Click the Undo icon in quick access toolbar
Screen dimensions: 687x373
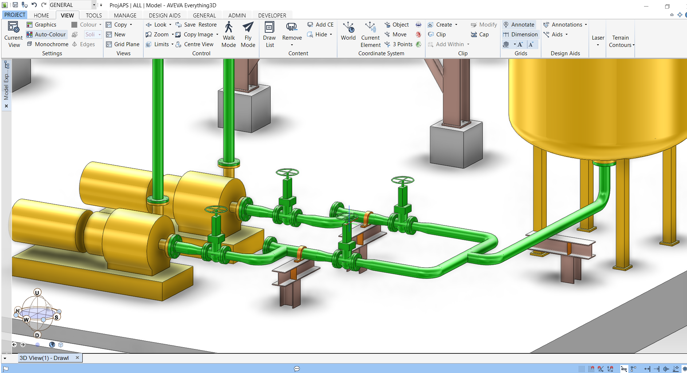click(x=34, y=5)
